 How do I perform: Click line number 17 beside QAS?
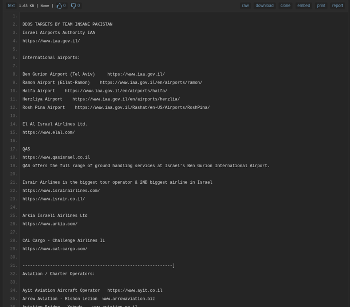[13, 149]
